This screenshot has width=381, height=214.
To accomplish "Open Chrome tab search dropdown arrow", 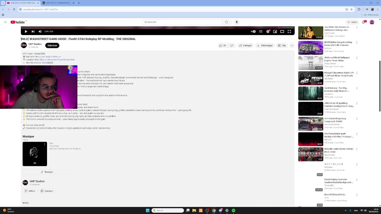I will 3,3.
